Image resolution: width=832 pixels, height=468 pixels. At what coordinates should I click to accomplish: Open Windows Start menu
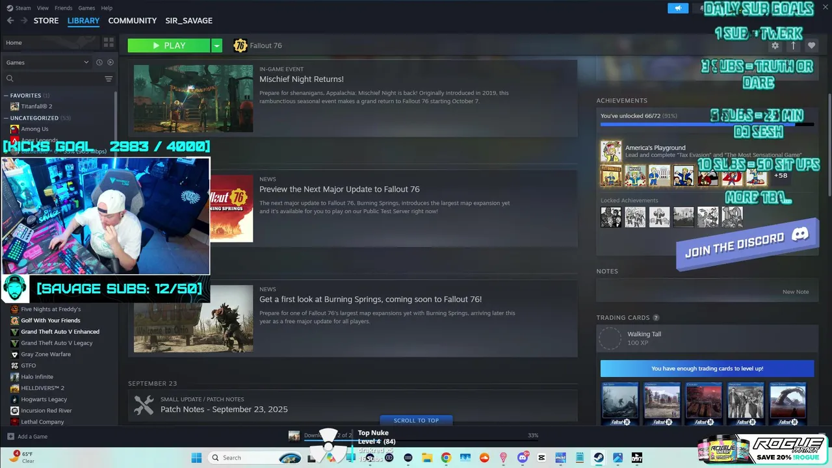pos(196,458)
